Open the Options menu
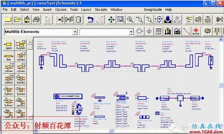The width and height of the screenshot is (224, 134). click(61, 10)
